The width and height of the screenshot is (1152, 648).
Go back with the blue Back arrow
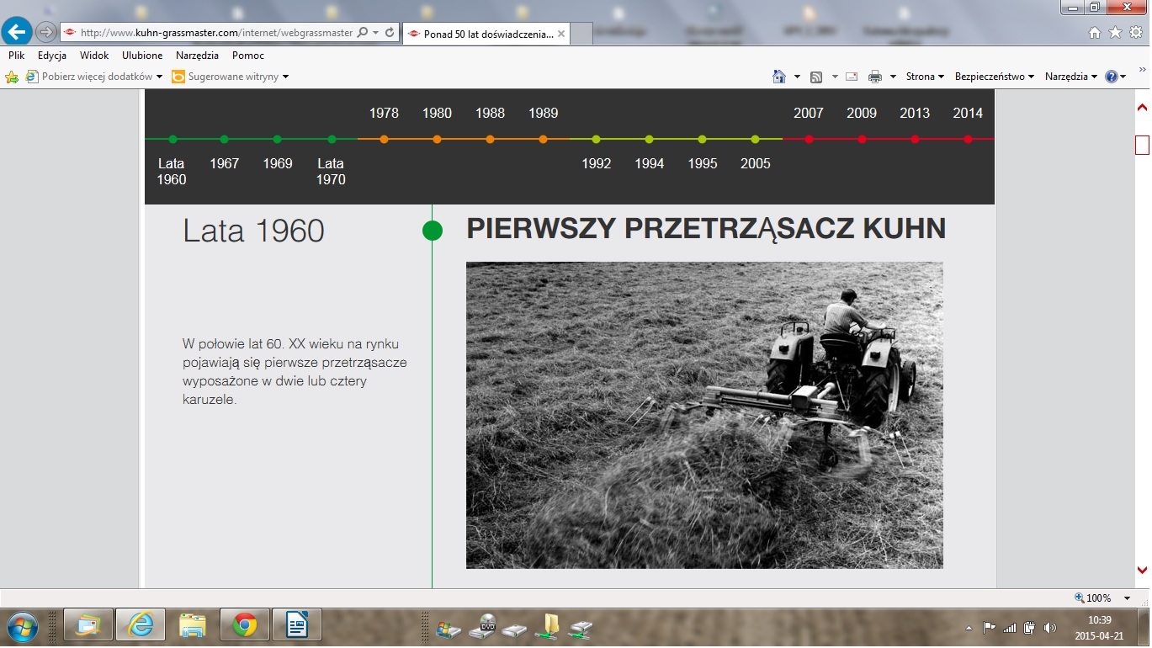(x=18, y=32)
